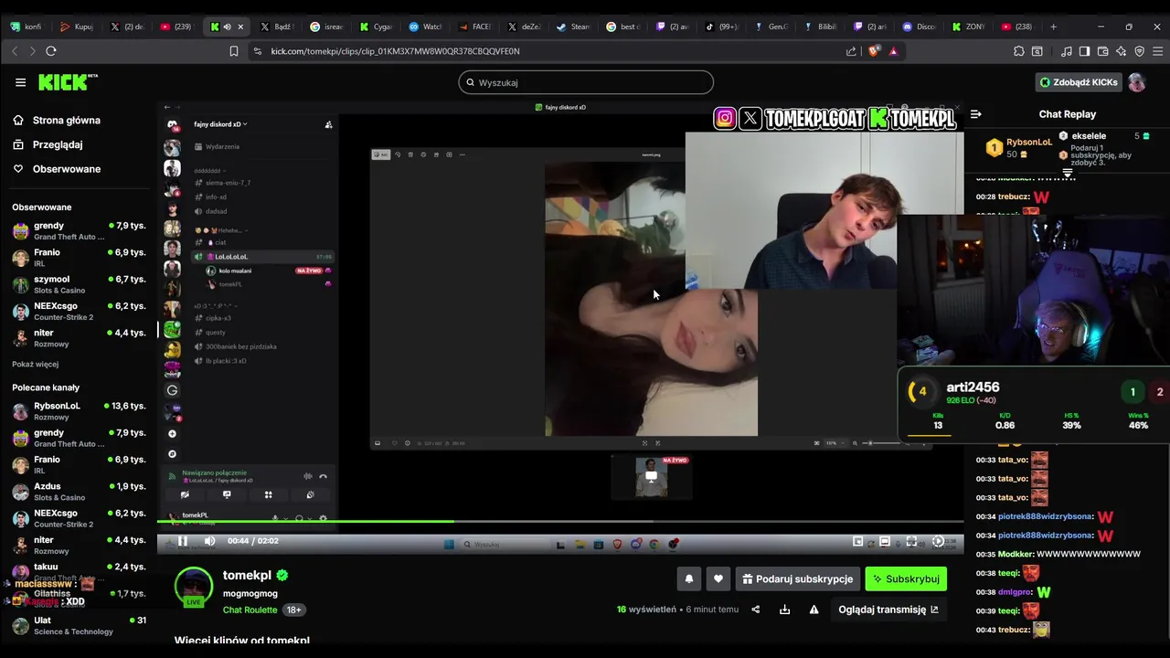Open the user profile avatar menu
Image resolution: width=1170 pixels, height=658 pixels.
click(1136, 82)
